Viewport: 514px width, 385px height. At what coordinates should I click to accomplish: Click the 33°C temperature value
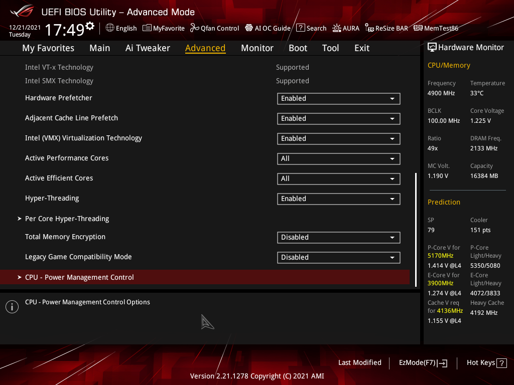coord(477,93)
